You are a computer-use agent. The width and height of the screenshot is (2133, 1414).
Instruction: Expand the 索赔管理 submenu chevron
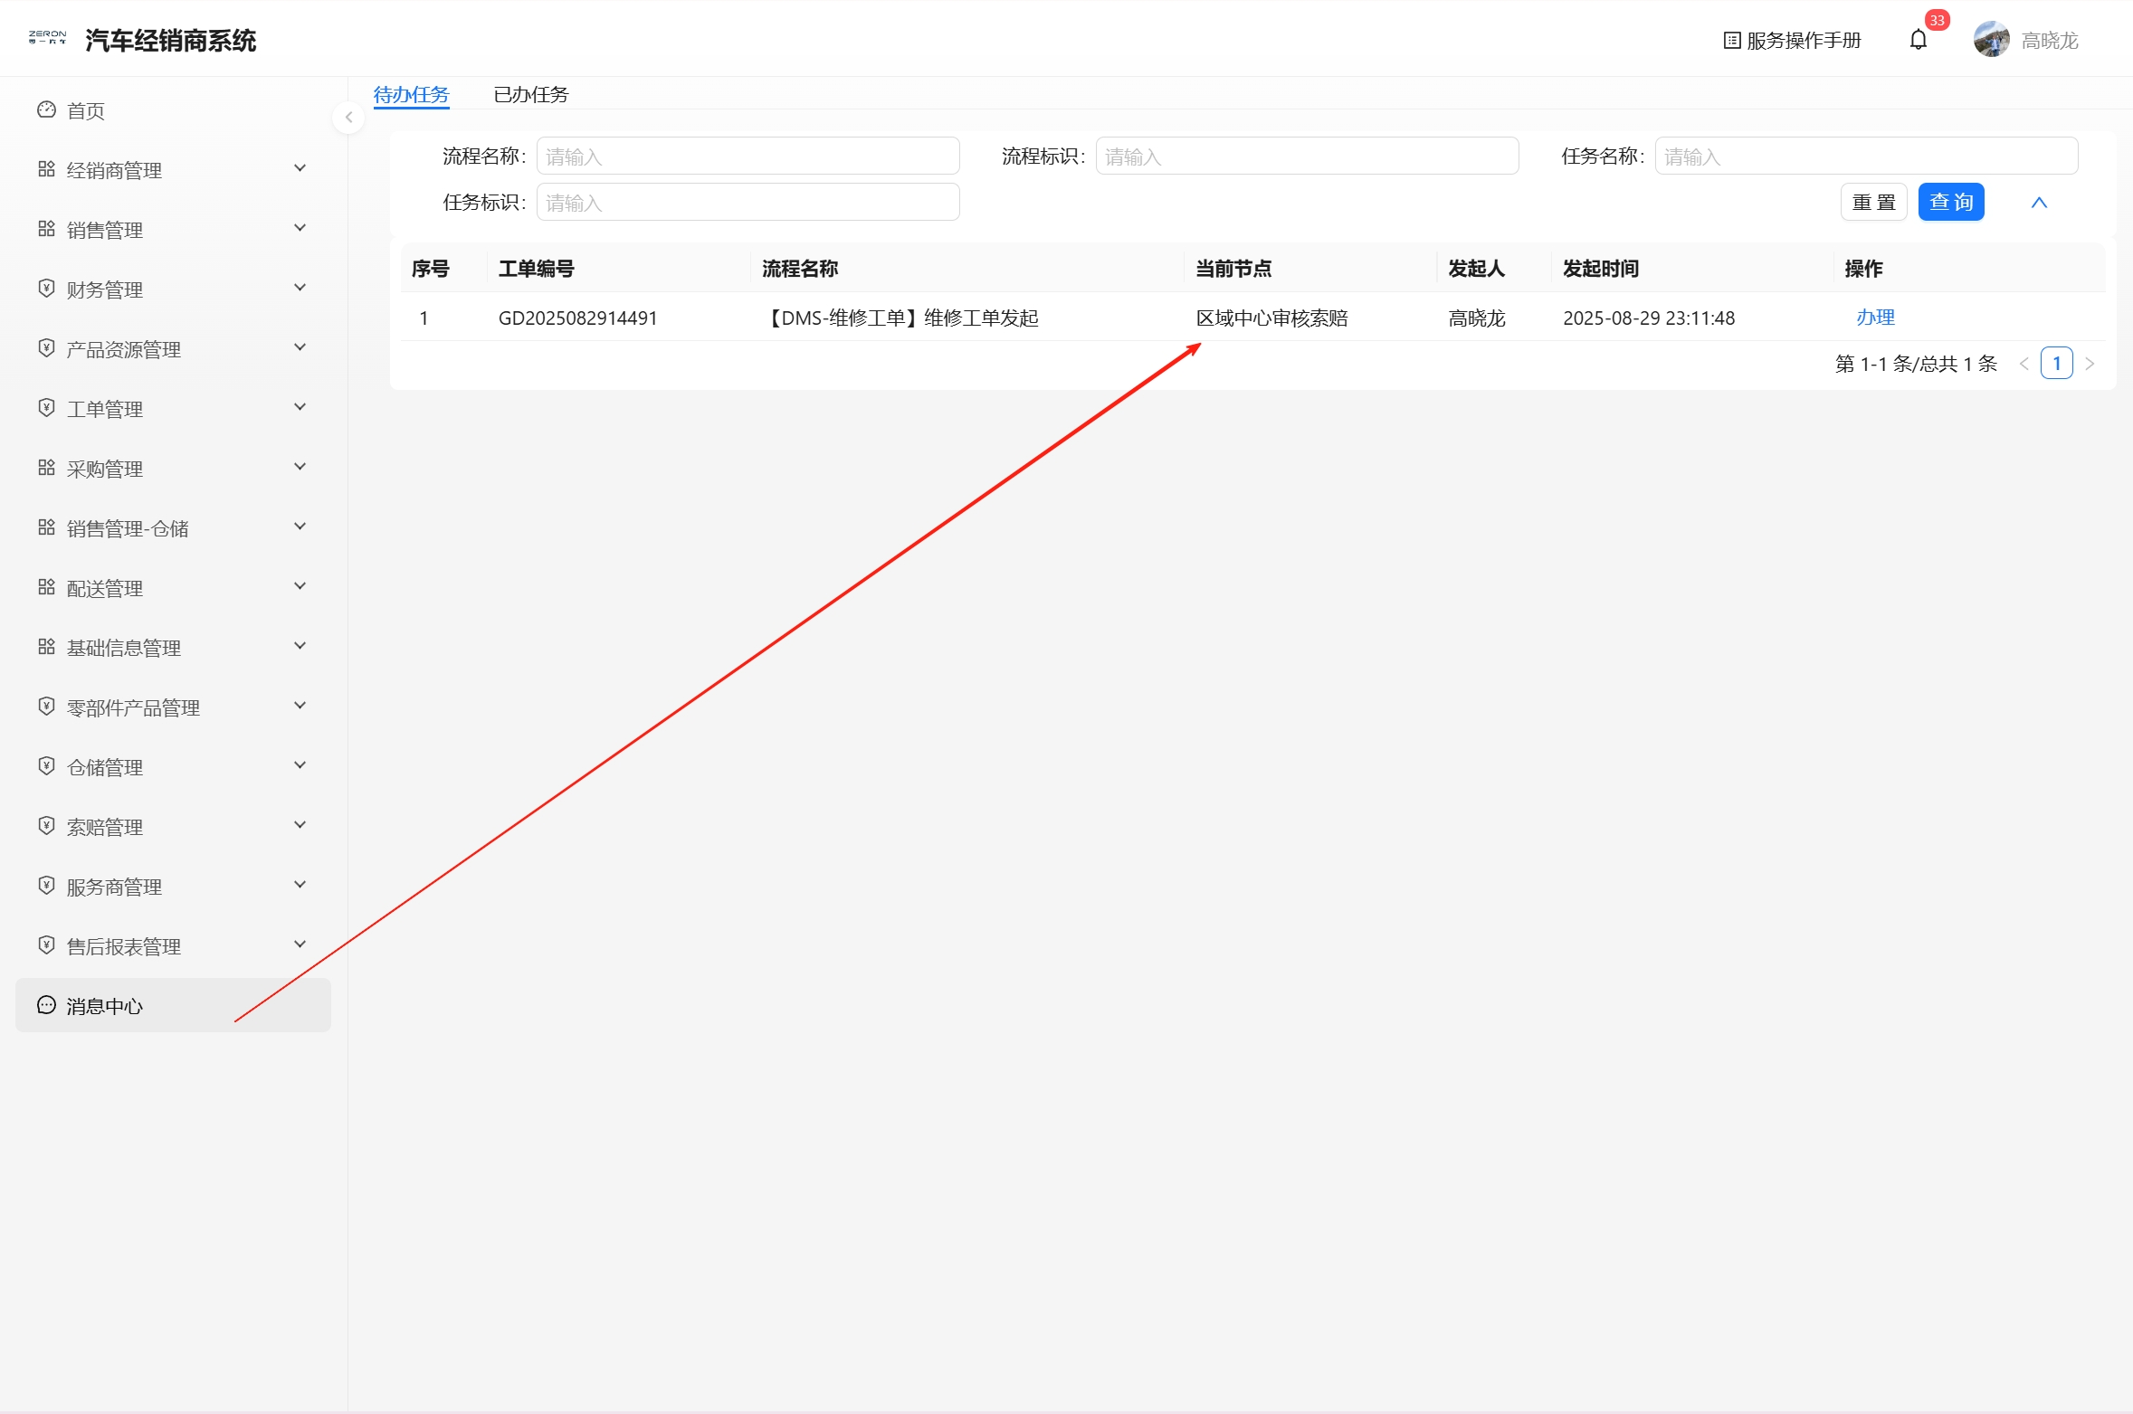[x=300, y=826]
